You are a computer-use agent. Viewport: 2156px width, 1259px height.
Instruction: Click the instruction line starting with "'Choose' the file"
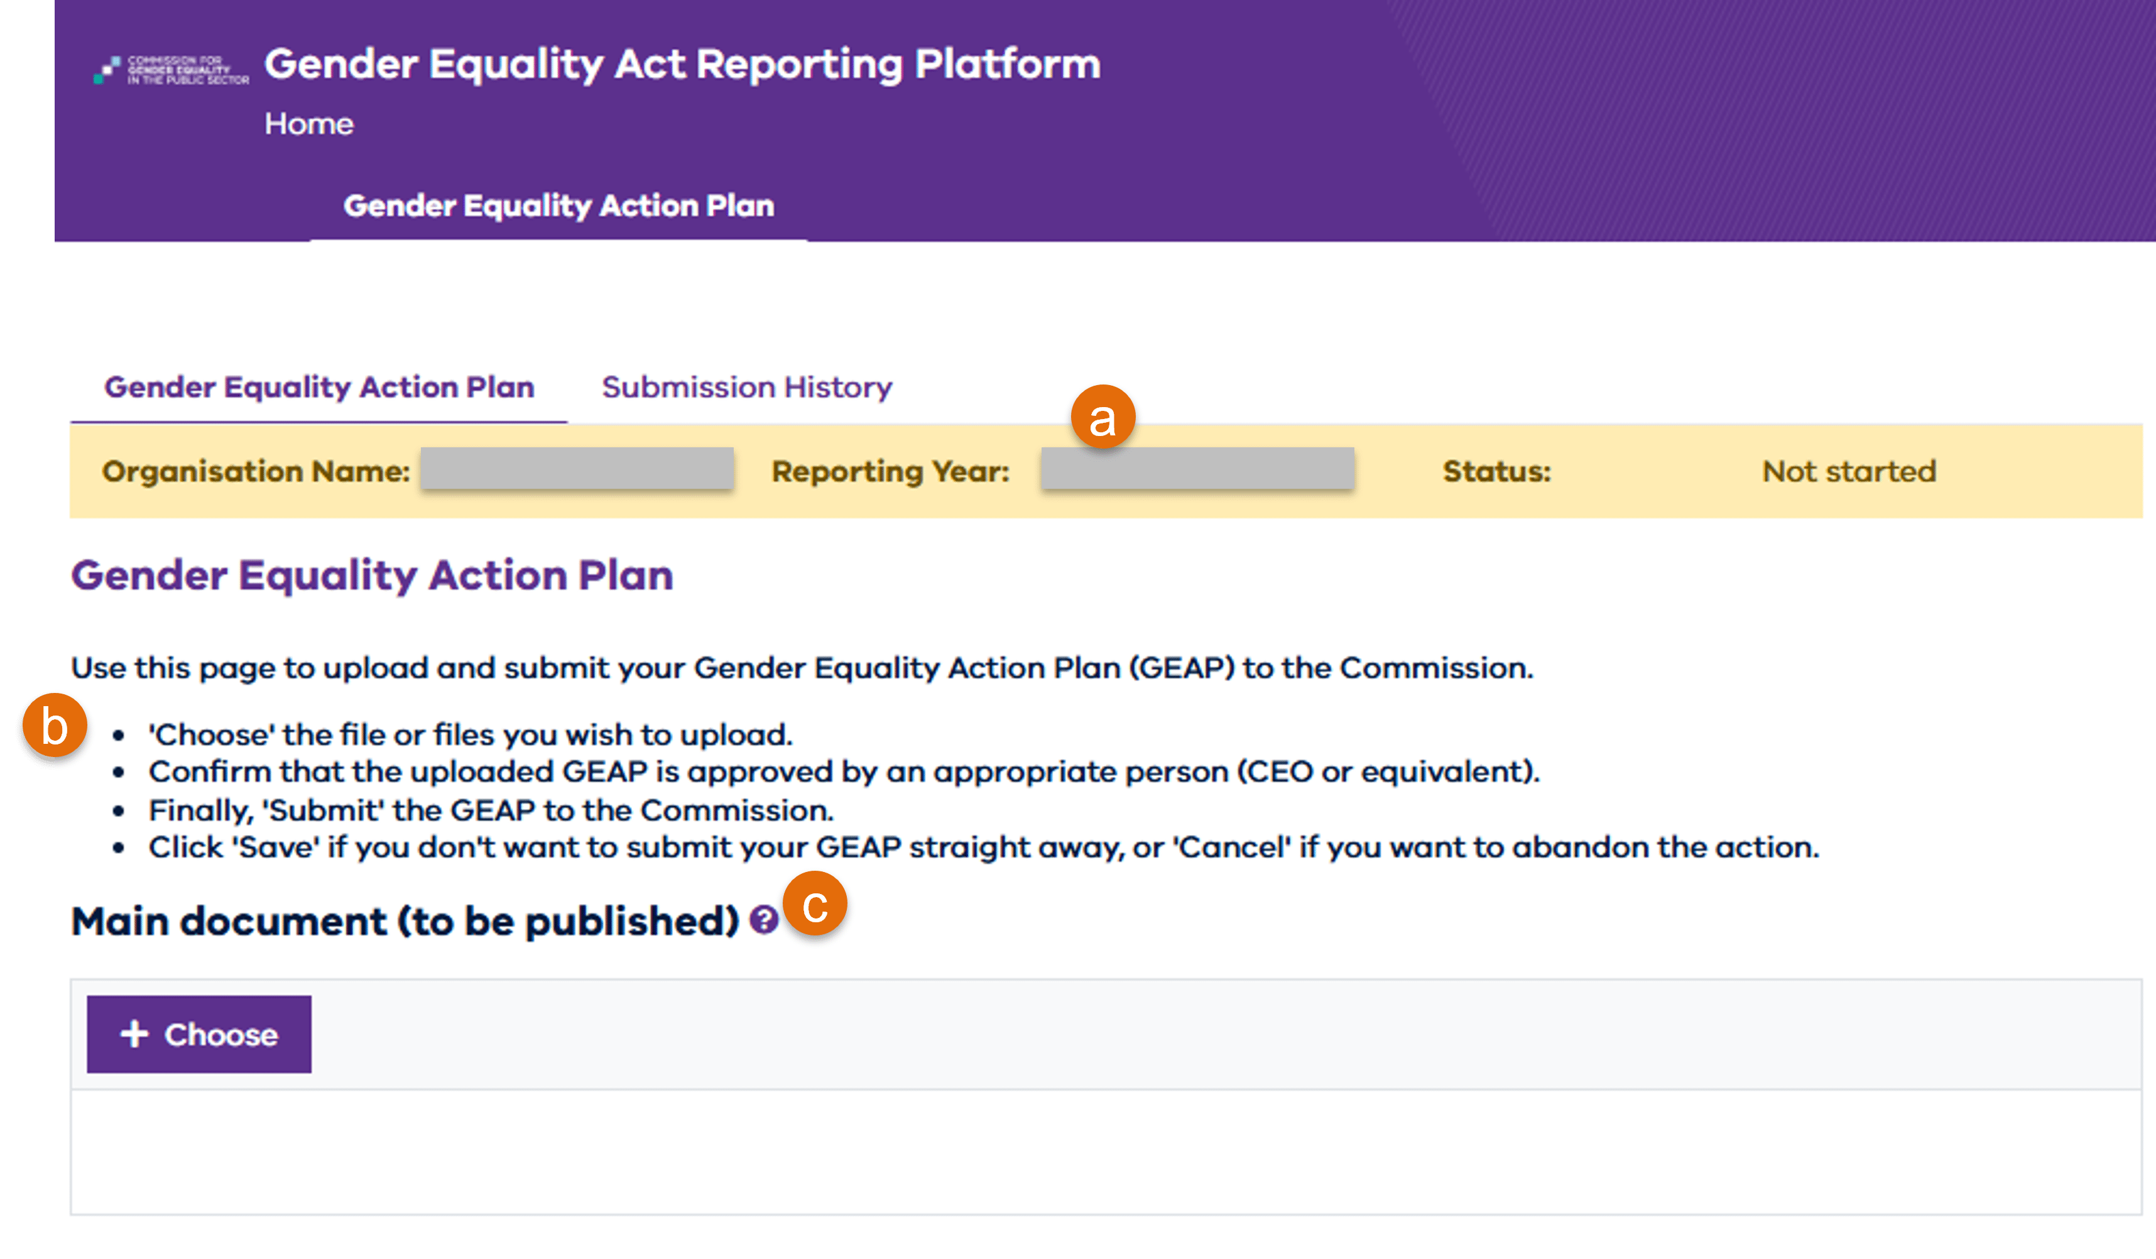click(x=471, y=734)
